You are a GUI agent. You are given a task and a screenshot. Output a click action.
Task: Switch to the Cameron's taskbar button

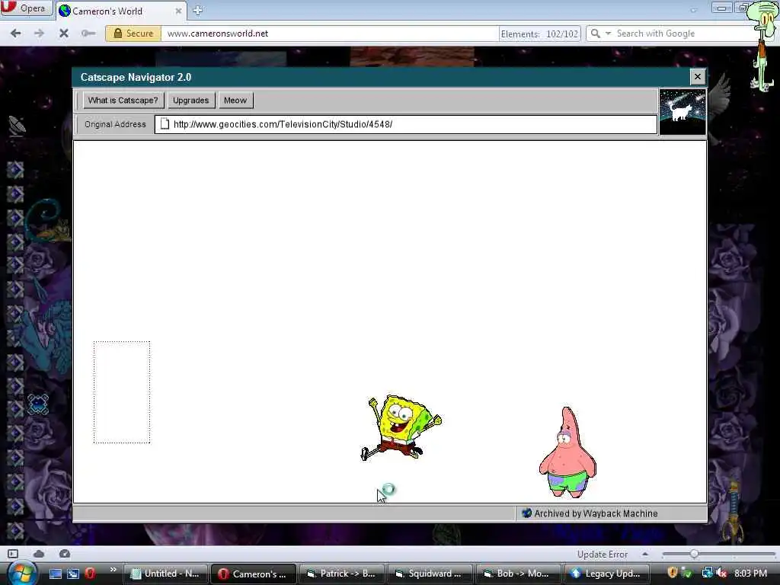[x=253, y=574]
